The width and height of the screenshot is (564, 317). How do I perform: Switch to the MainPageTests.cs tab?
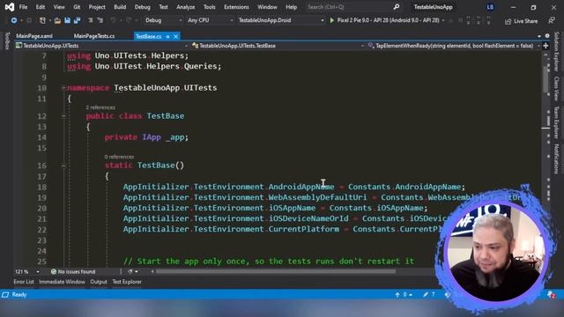coord(94,36)
